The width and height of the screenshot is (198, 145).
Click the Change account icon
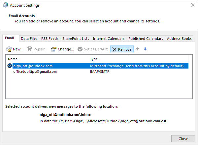coord(54,49)
